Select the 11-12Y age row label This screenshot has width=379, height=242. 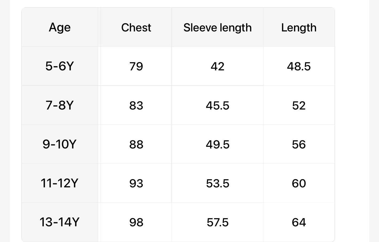60,183
